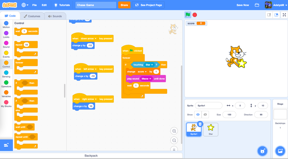The image size is (288, 159).
Task: Open the File menu
Action: [x=35, y=5]
